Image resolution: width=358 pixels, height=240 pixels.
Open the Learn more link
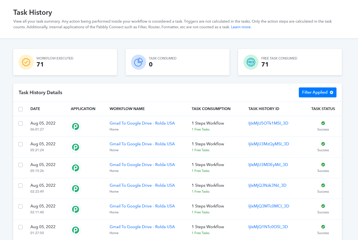click(x=241, y=27)
